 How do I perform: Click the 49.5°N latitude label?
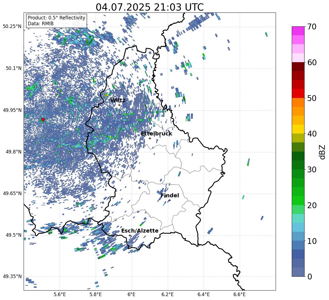tap(14, 235)
